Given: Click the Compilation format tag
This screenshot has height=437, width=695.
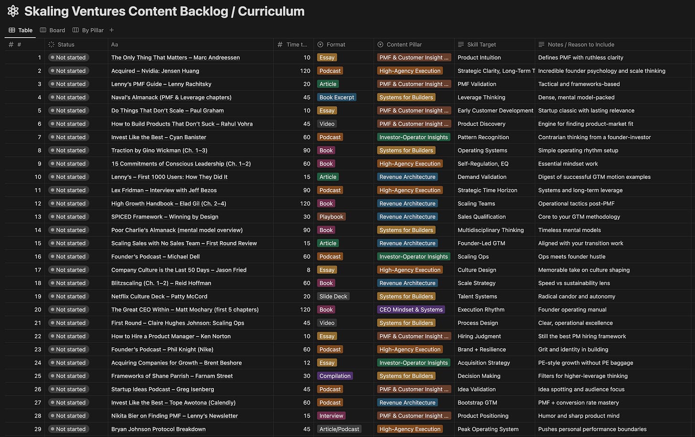Looking at the screenshot, I should [335, 376].
